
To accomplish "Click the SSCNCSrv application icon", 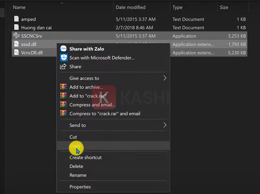I will point(16,36).
